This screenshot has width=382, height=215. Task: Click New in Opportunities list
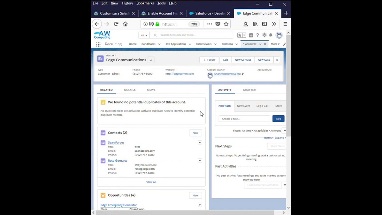tap(195, 196)
